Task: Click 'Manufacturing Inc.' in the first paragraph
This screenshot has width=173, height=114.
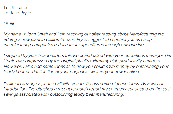Action: [147, 34]
